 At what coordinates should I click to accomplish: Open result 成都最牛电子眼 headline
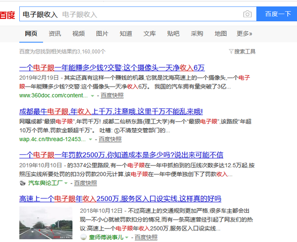[111, 111]
